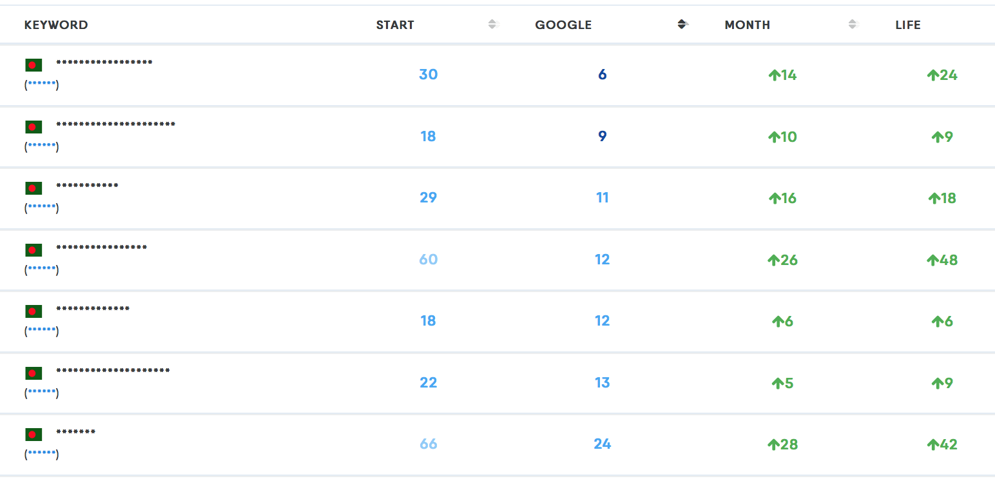The image size is (995, 481).
Task: Click the START column header label
Action: pos(395,25)
